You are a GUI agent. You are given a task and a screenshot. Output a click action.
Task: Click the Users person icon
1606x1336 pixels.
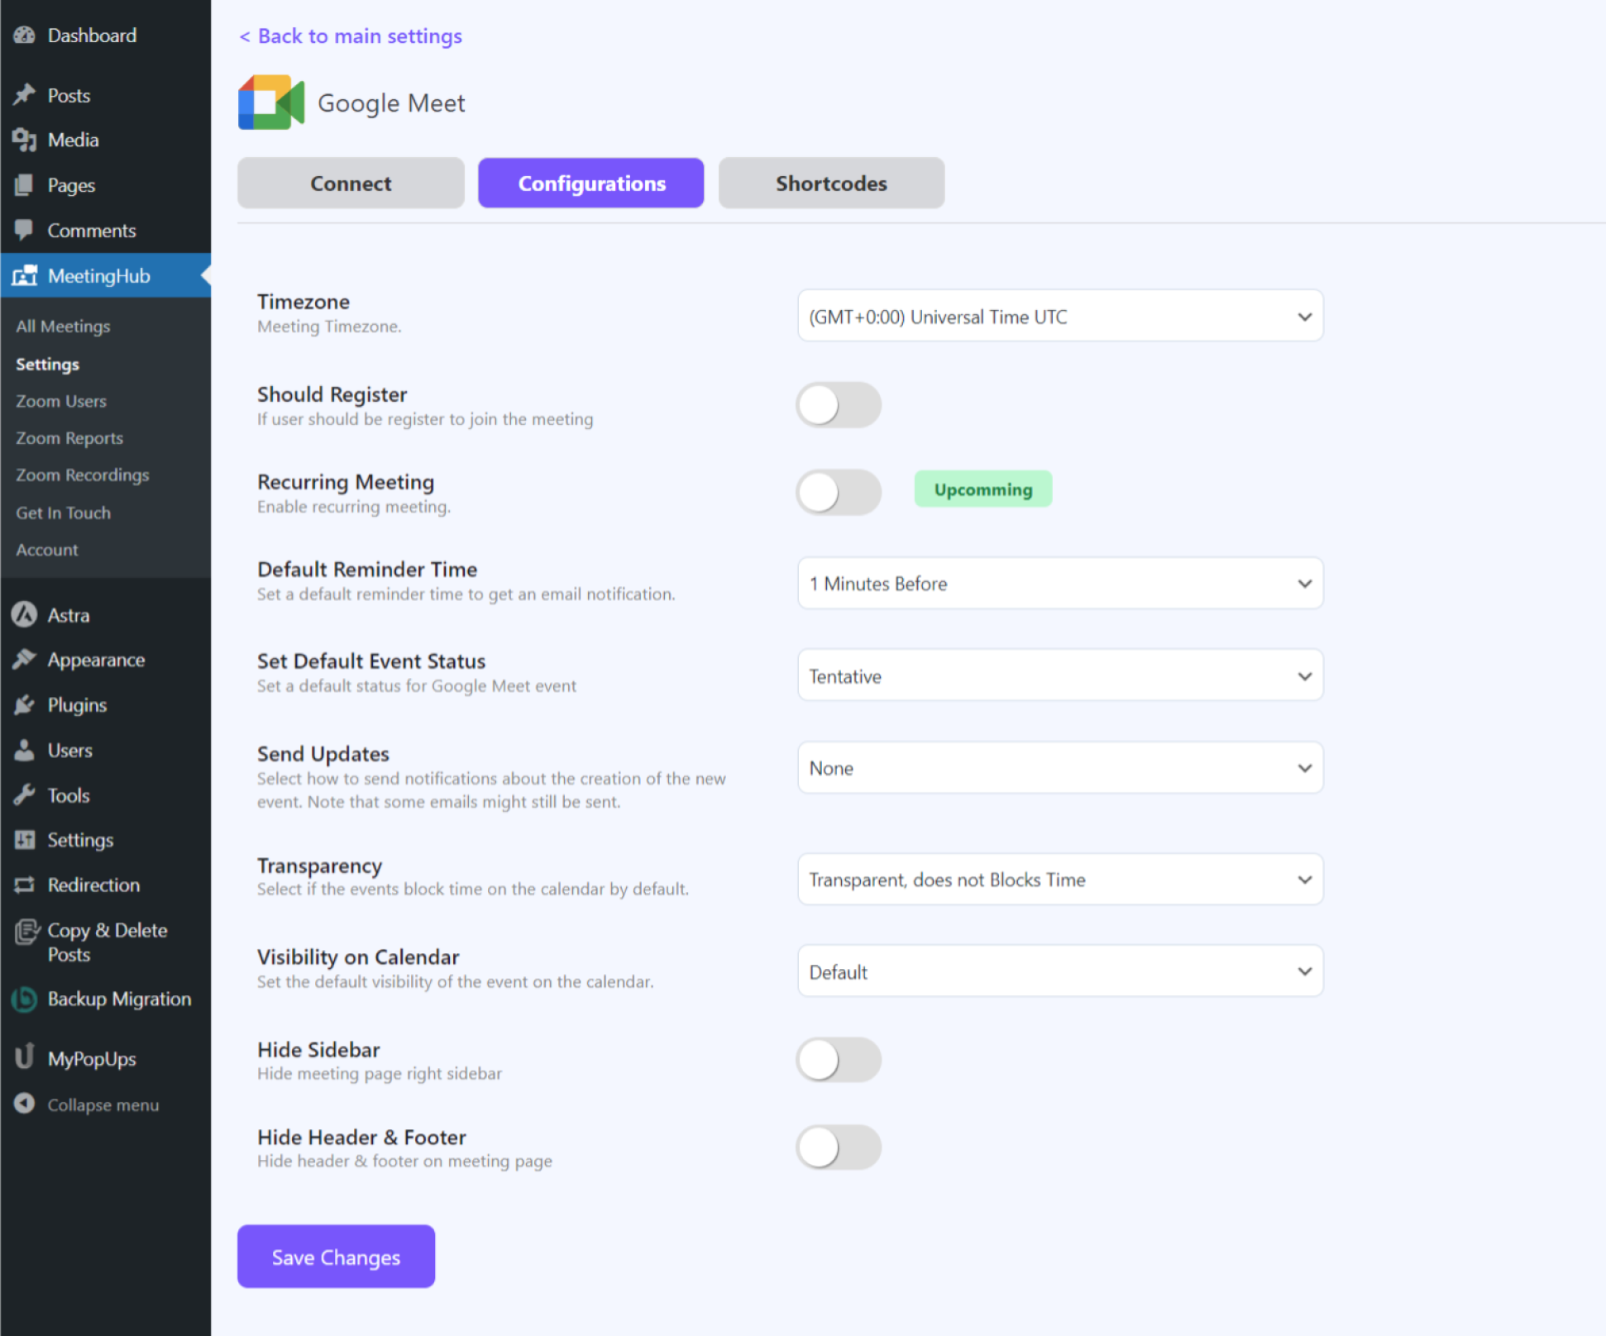(25, 750)
